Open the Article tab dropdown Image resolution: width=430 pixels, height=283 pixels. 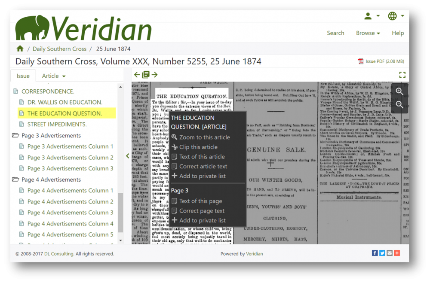(54, 76)
